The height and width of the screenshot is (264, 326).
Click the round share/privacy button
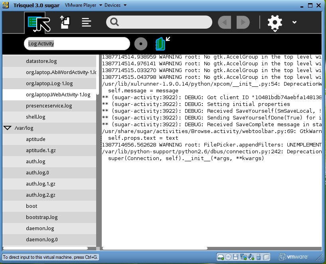[140, 44]
